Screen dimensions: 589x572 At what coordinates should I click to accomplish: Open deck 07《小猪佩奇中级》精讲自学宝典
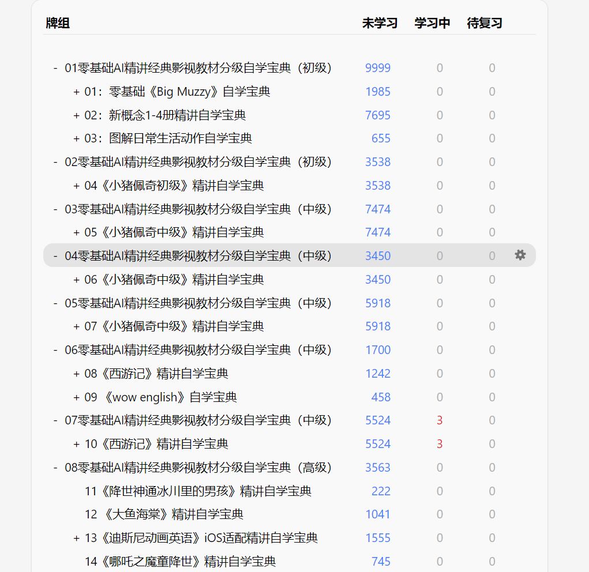point(174,326)
